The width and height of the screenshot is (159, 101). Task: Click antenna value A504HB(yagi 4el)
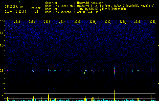pyautogui.click(x=89, y=12)
